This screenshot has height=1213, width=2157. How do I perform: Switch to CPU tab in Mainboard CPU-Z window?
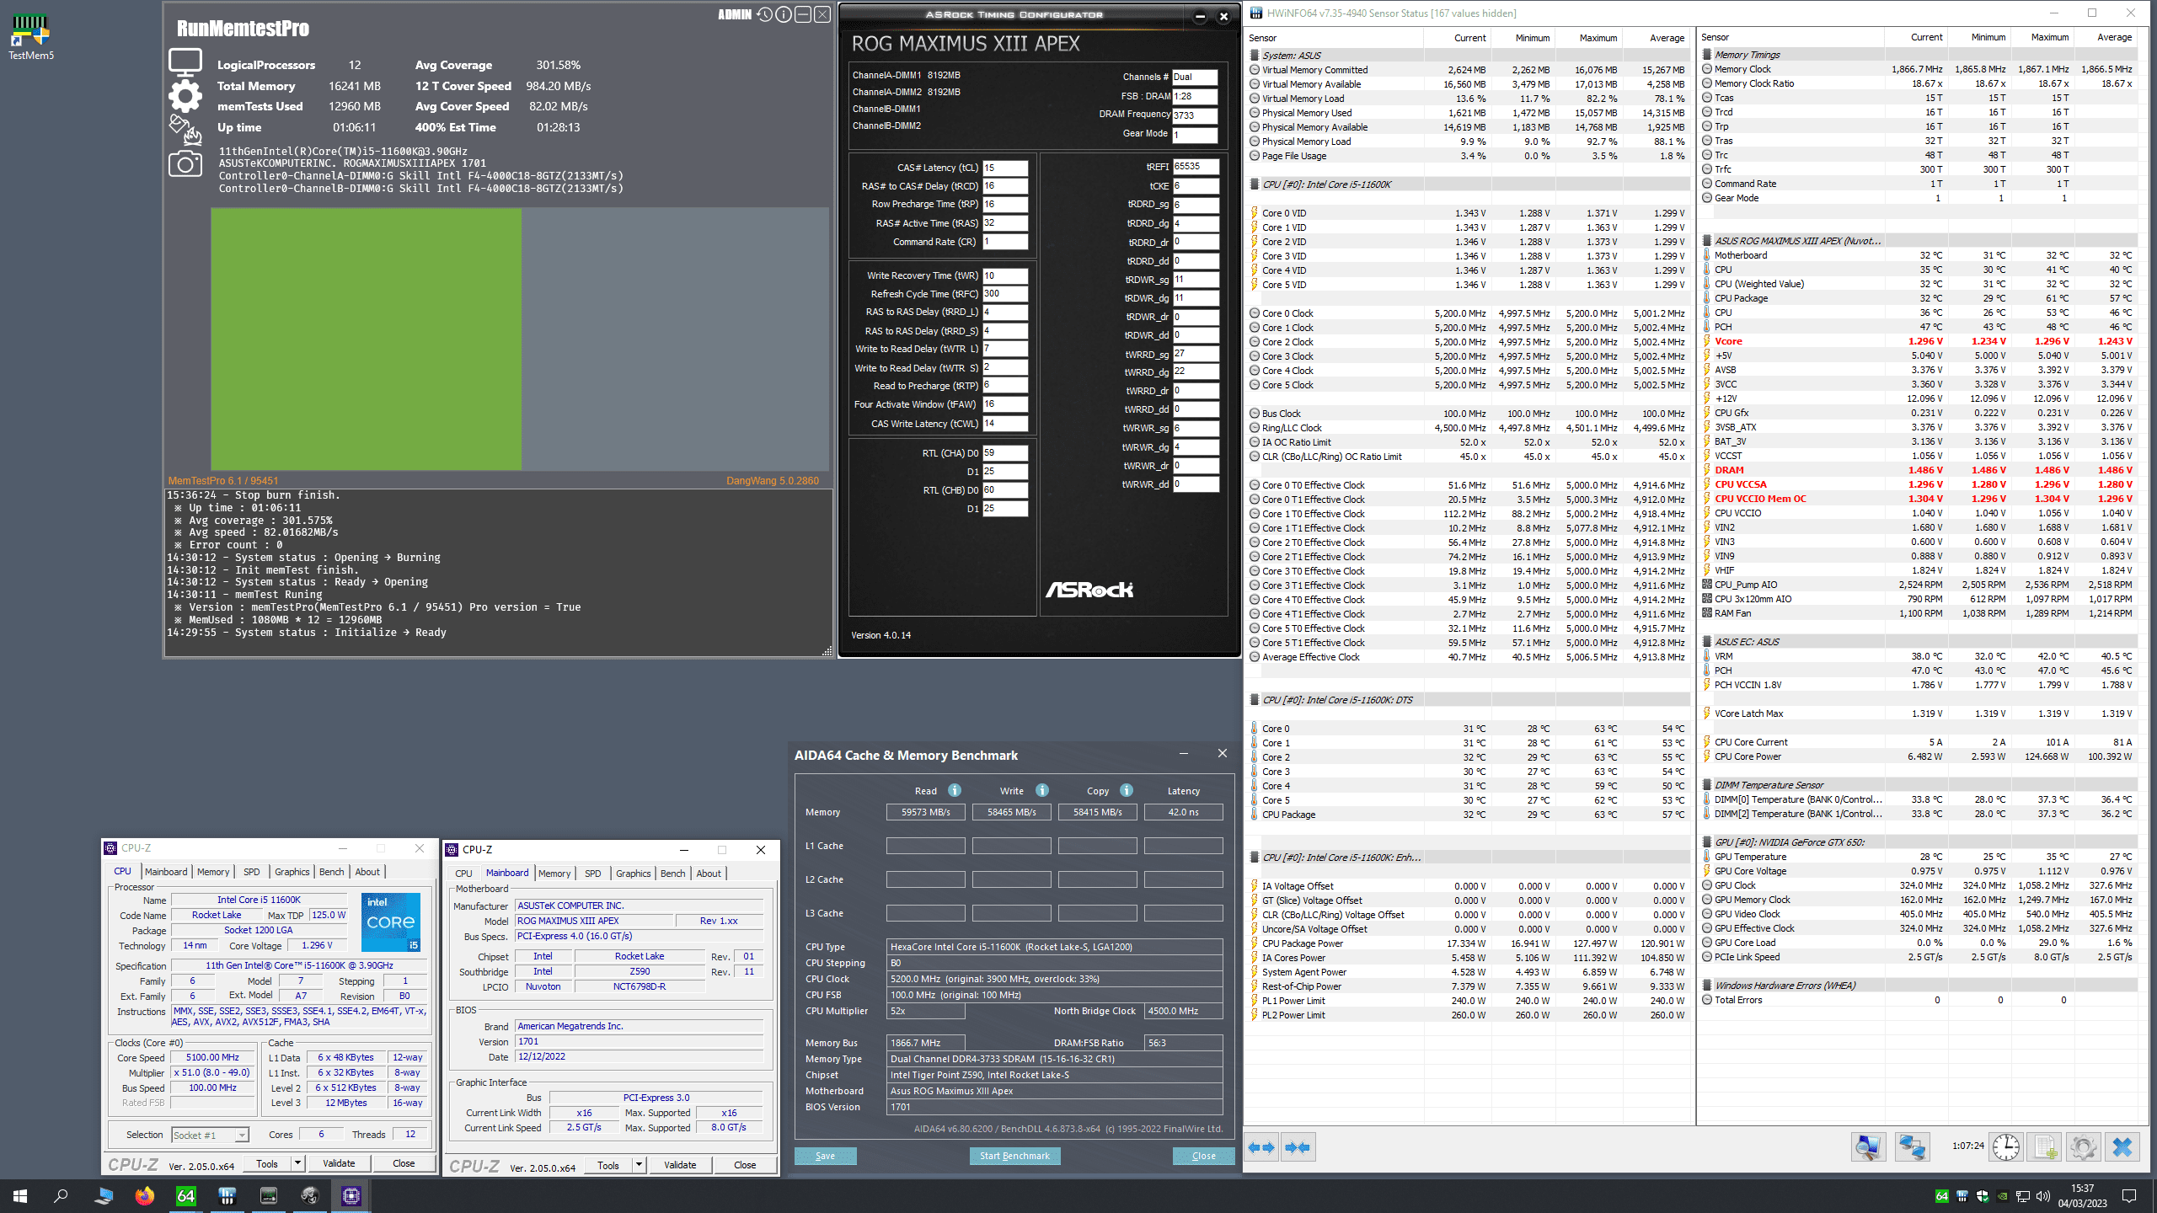tap(463, 874)
